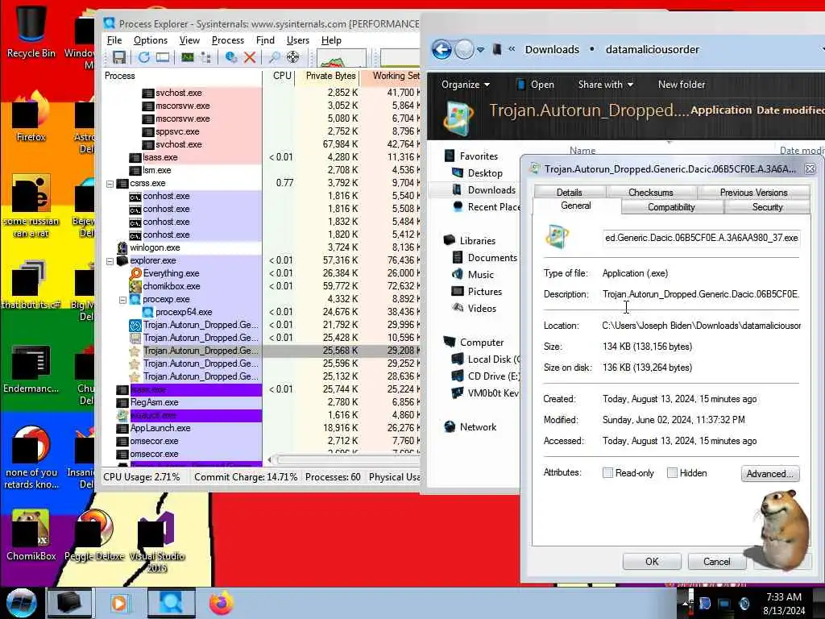The image size is (825, 619).
Task: Open the Peggle Deluxe desktop shortcut
Action: tap(94, 535)
